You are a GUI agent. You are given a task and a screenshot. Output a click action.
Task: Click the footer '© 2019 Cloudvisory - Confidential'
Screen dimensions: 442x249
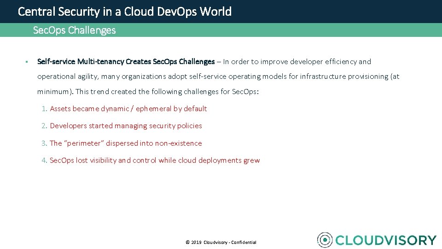tap(221, 242)
